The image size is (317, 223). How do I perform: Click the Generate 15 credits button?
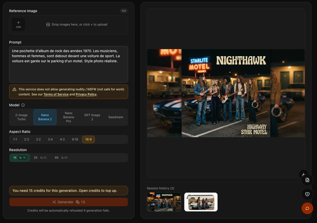pyautogui.click(x=69, y=202)
